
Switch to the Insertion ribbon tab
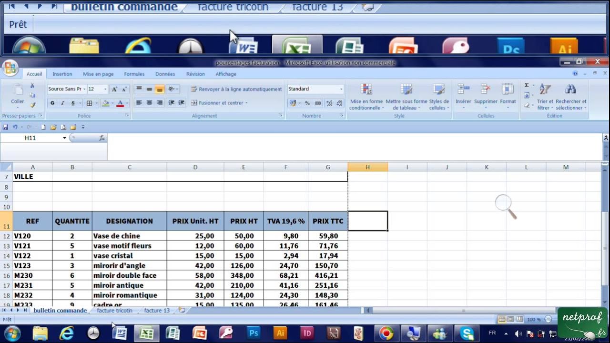[x=62, y=74]
